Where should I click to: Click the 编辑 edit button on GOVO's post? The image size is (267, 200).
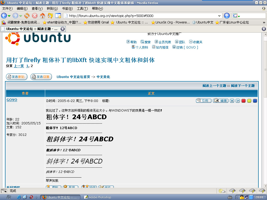tap(221, 101)
